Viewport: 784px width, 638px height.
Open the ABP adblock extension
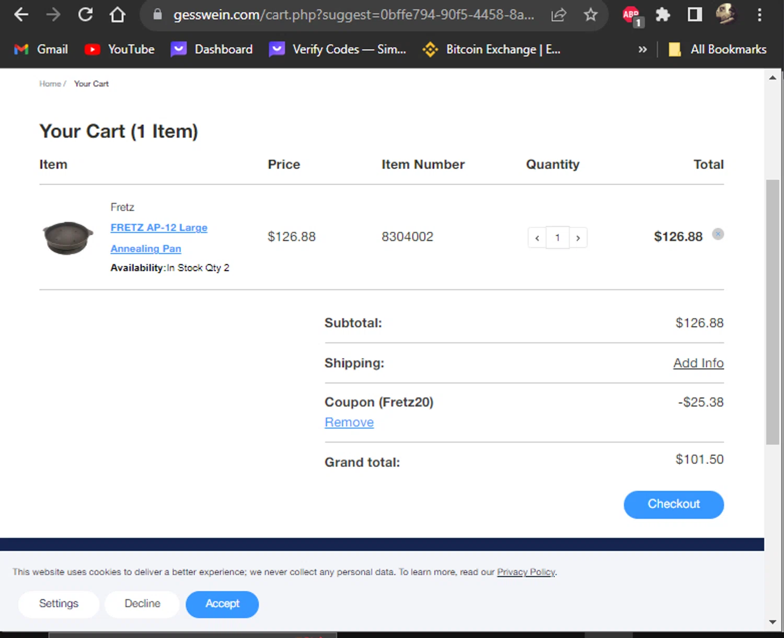coord(632,15)
